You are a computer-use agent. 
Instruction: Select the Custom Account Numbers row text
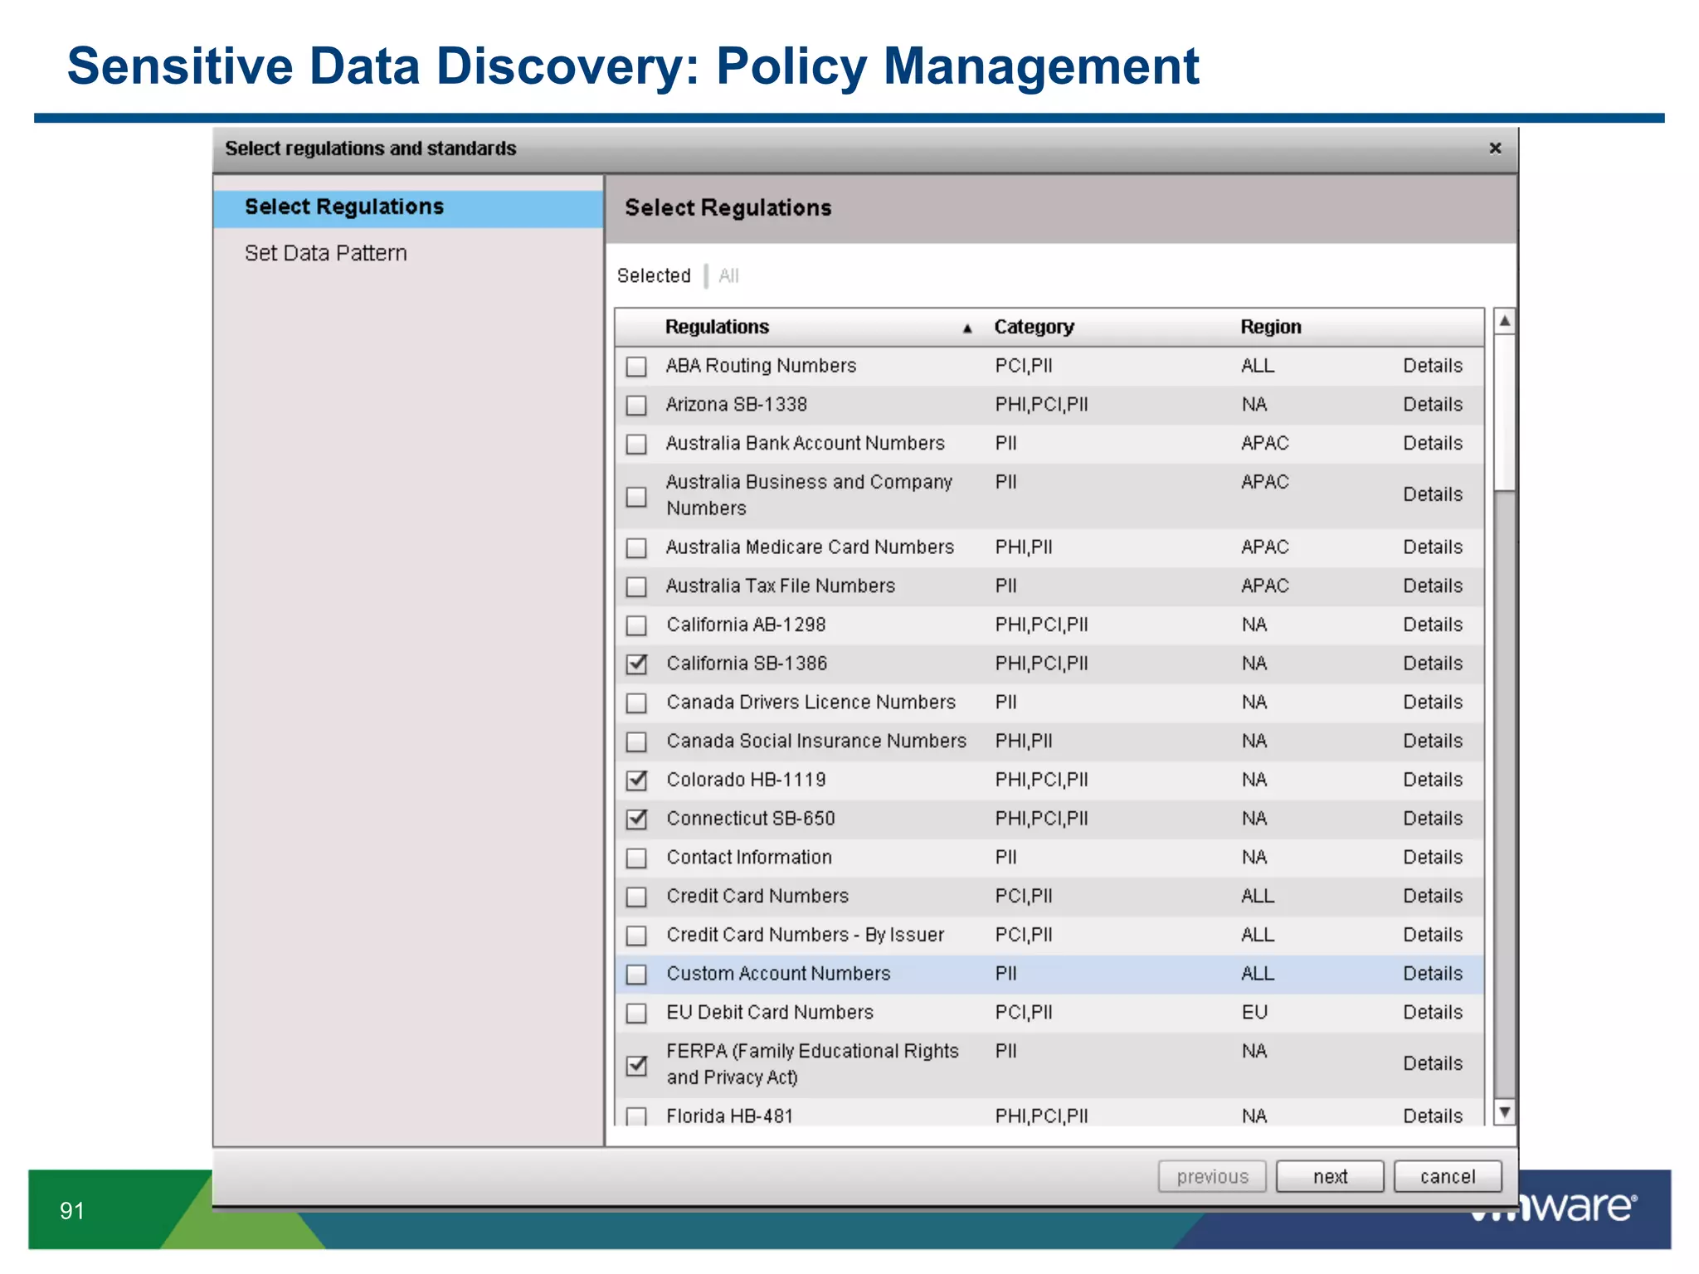(x=778, y=974)
